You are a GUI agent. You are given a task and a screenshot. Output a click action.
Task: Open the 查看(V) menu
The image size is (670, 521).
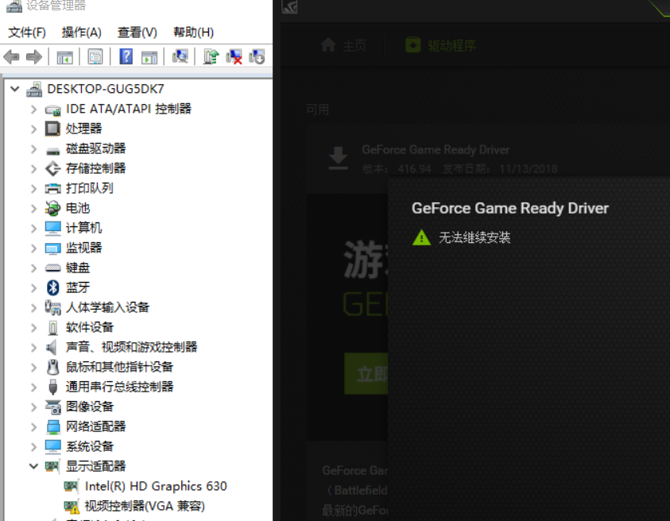click(135, 33)
